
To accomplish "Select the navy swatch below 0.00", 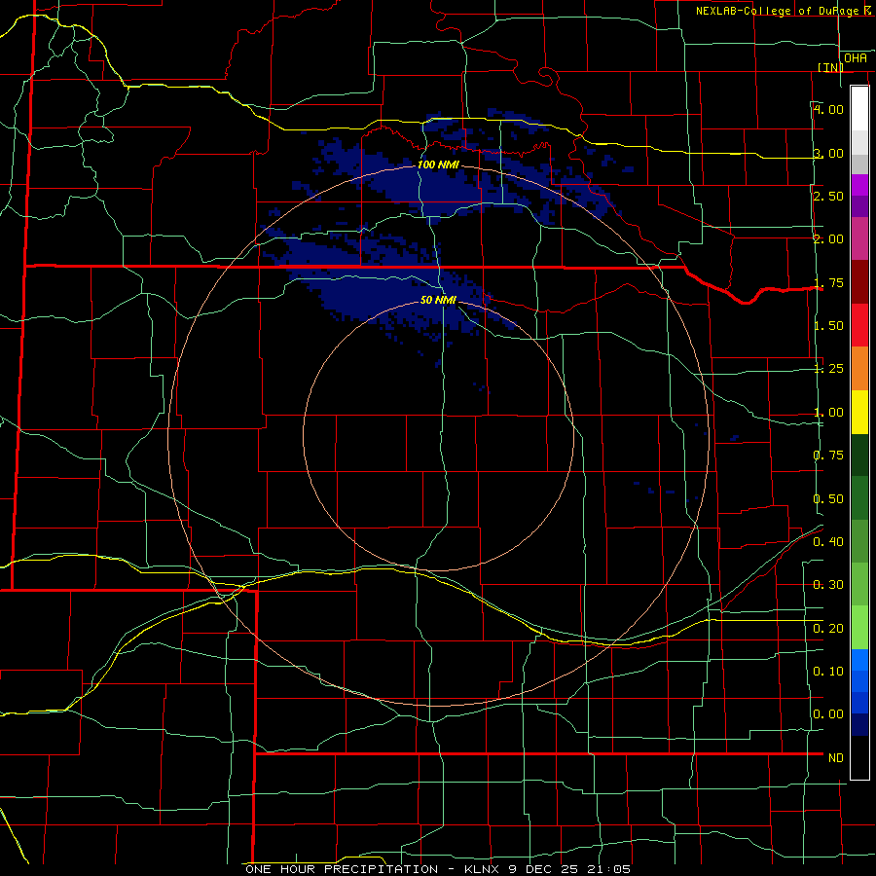I will 859,725.
